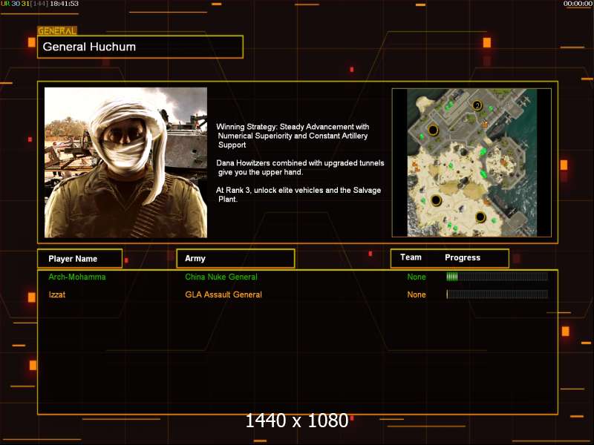
Task: Click the general's portrait image
Action: click(125, 162)
